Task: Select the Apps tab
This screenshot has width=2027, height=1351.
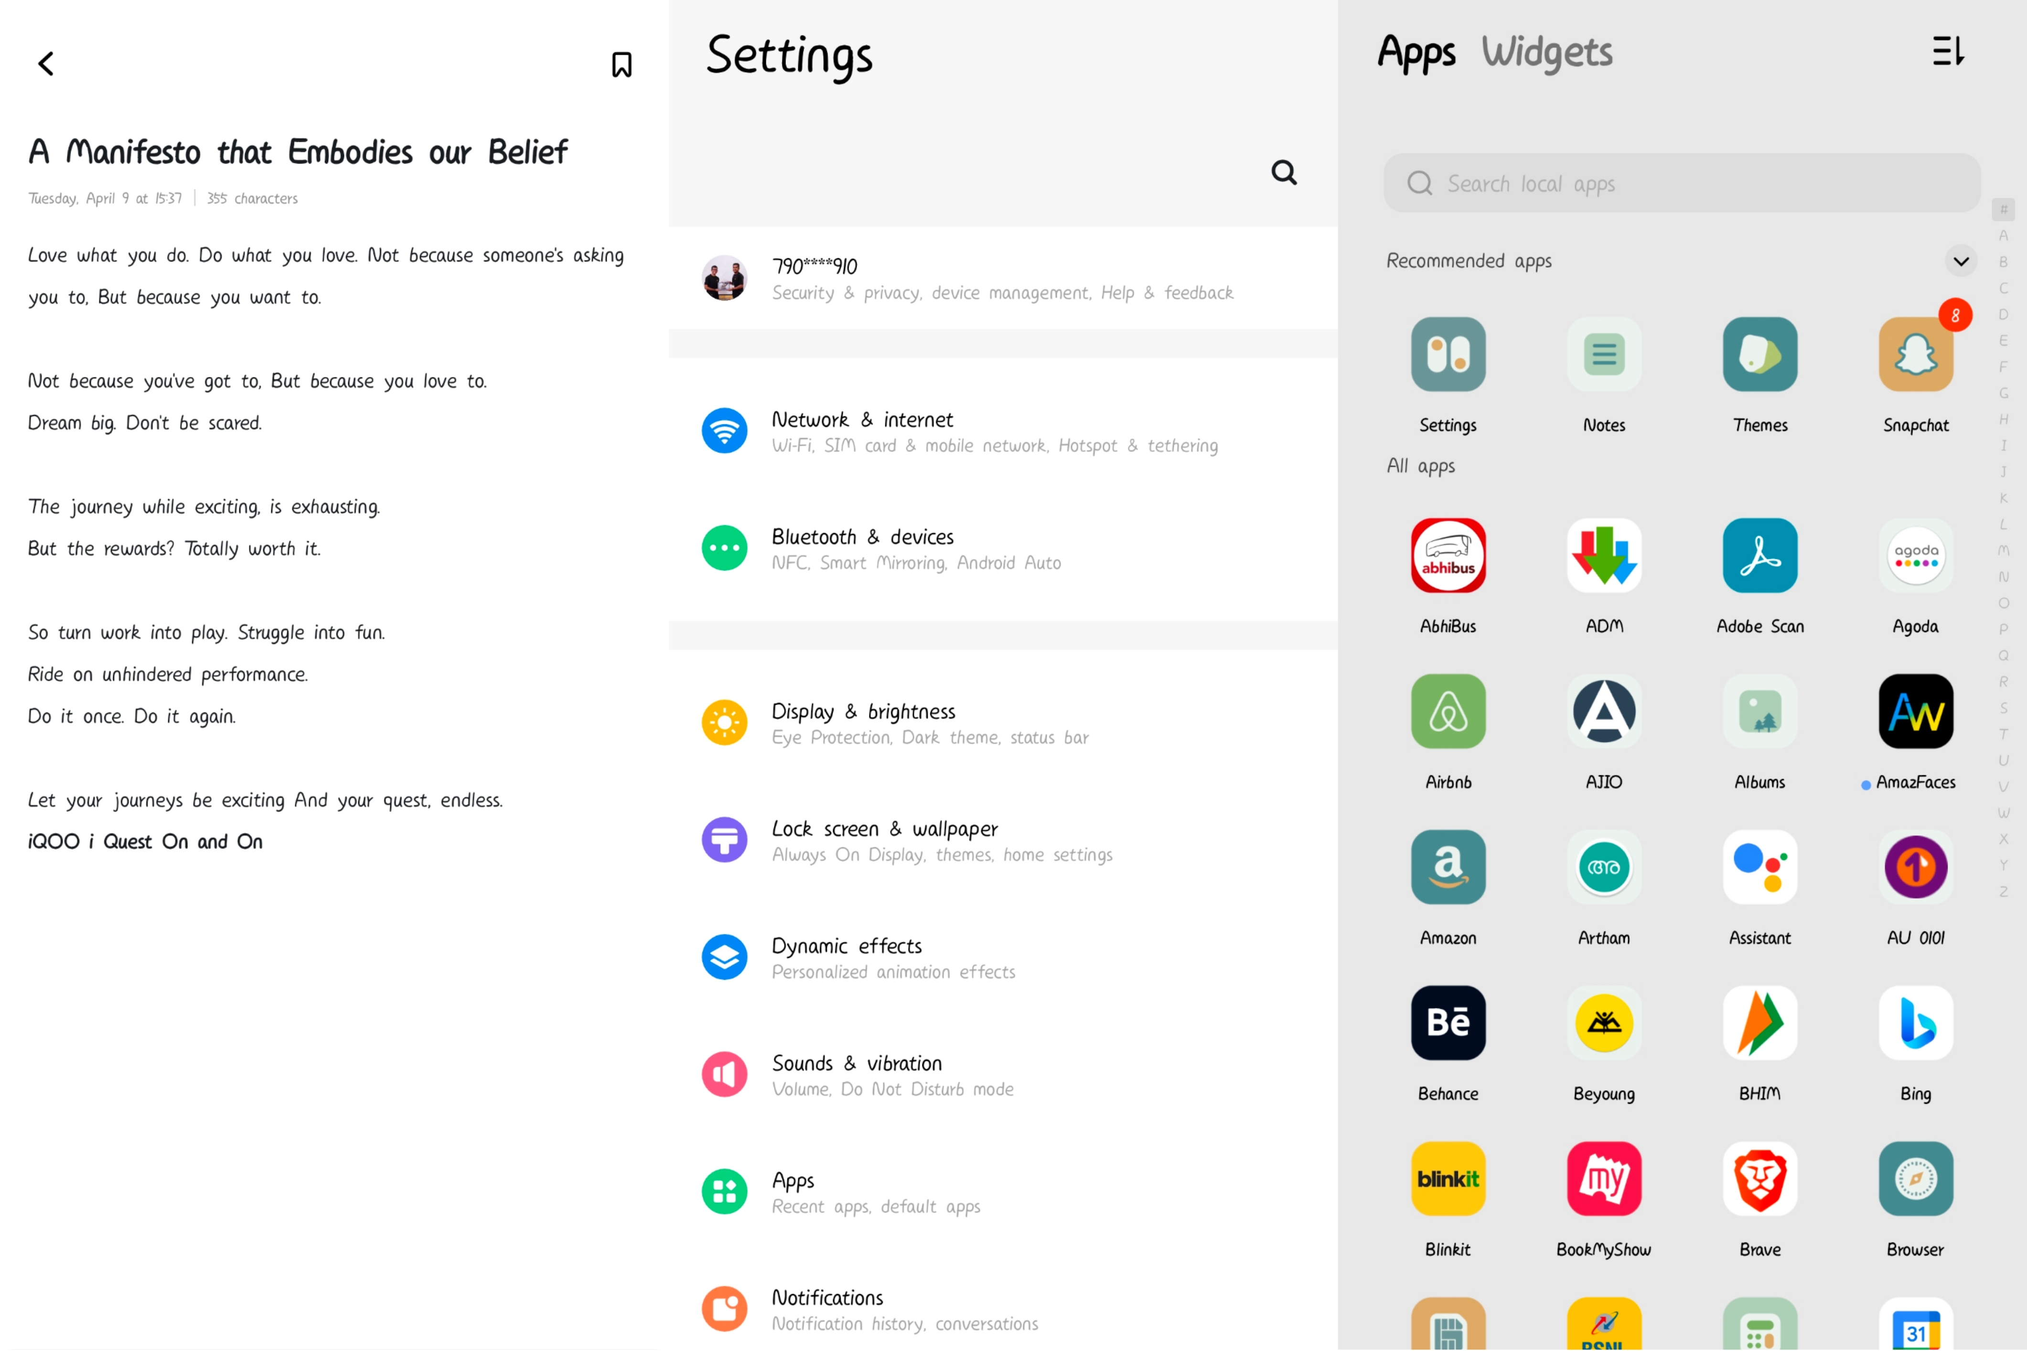Action: (x=1416, y=54)
